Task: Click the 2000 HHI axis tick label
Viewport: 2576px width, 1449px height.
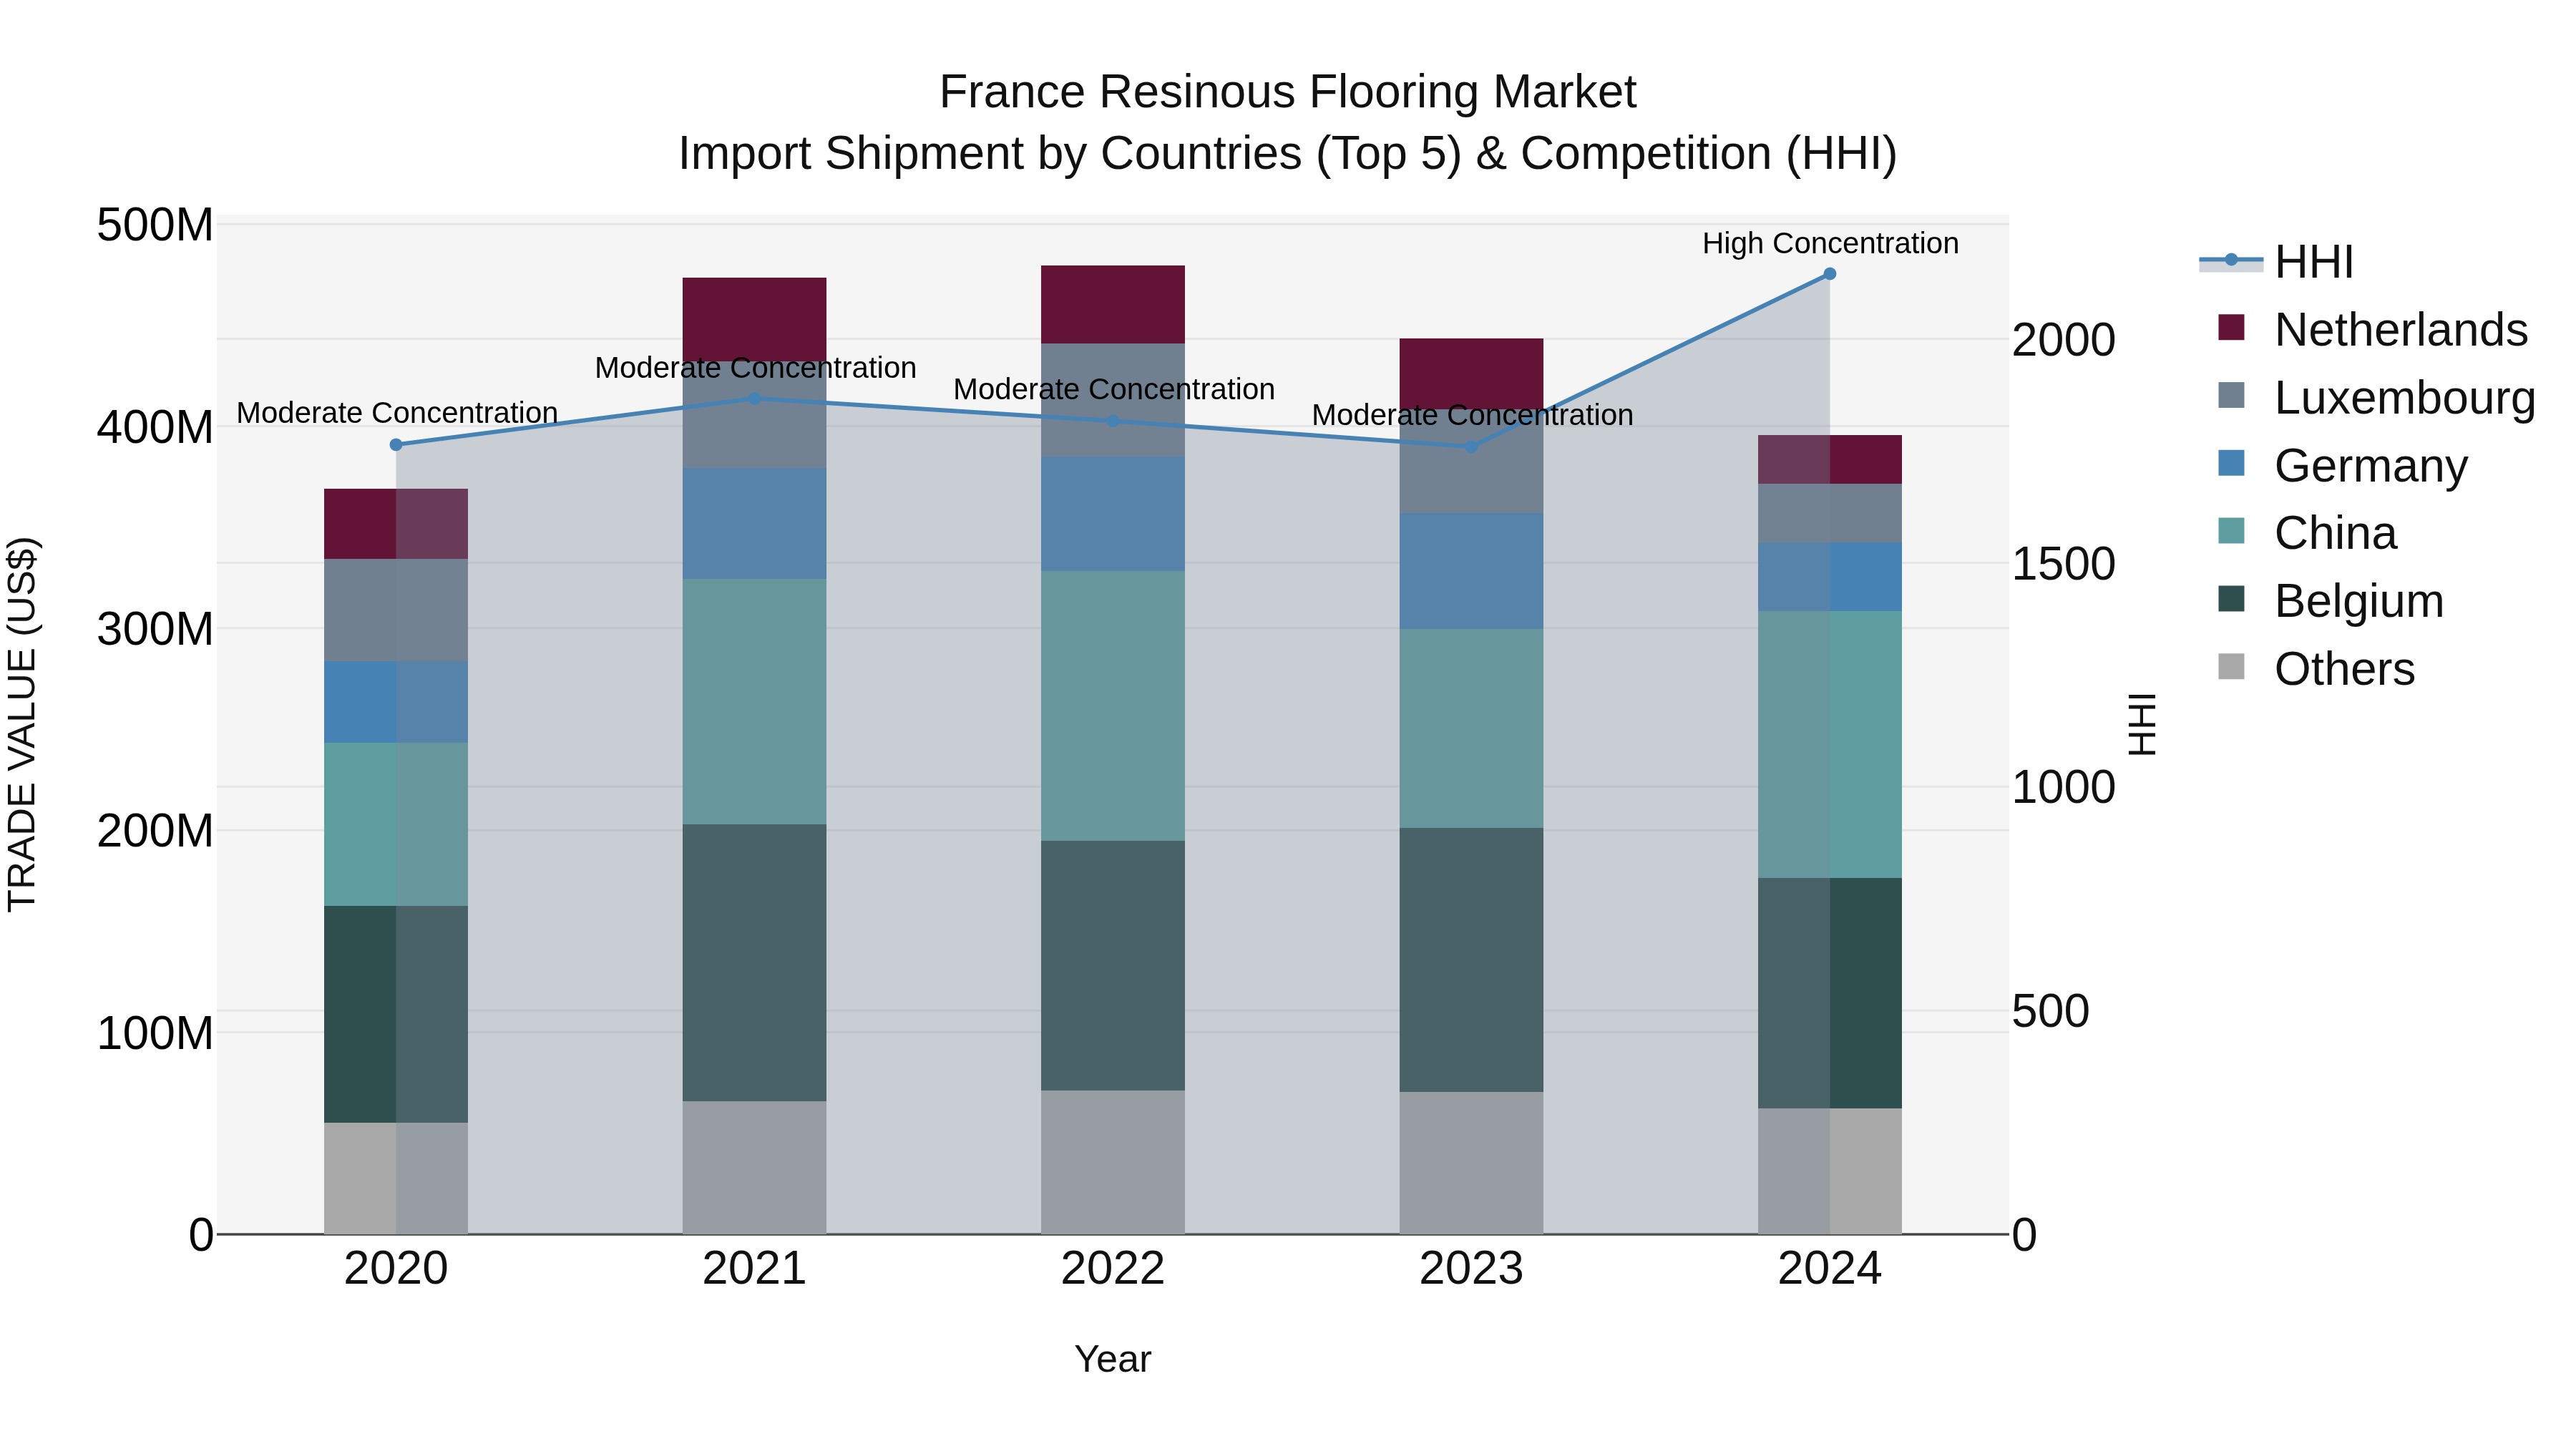Action: tap(2063, 340)
